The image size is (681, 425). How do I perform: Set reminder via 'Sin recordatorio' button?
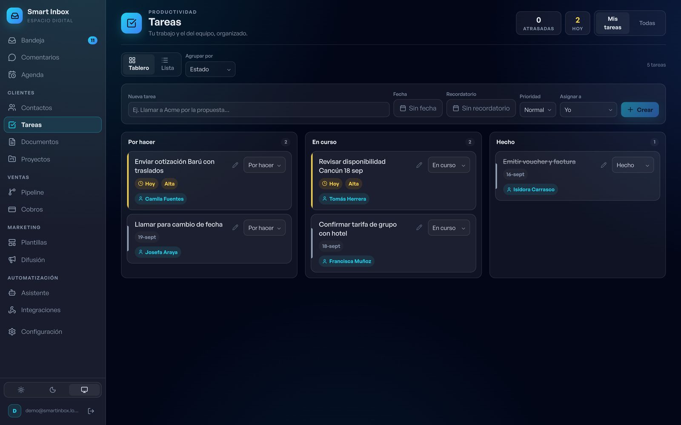click(481, 108)
